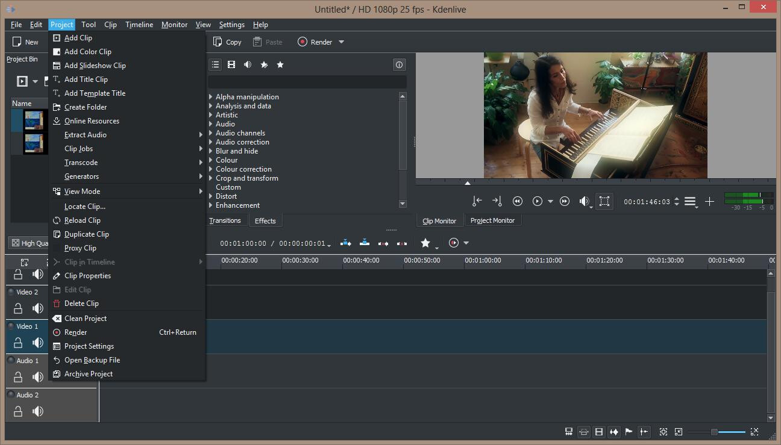Click the rewind playback button
781x445 pixels.
tap(517, 201)
